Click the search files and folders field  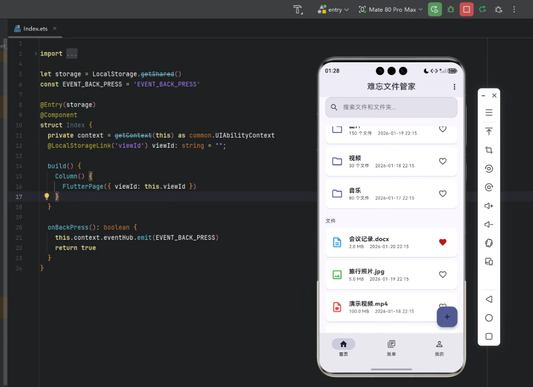[x=391, y=107]
